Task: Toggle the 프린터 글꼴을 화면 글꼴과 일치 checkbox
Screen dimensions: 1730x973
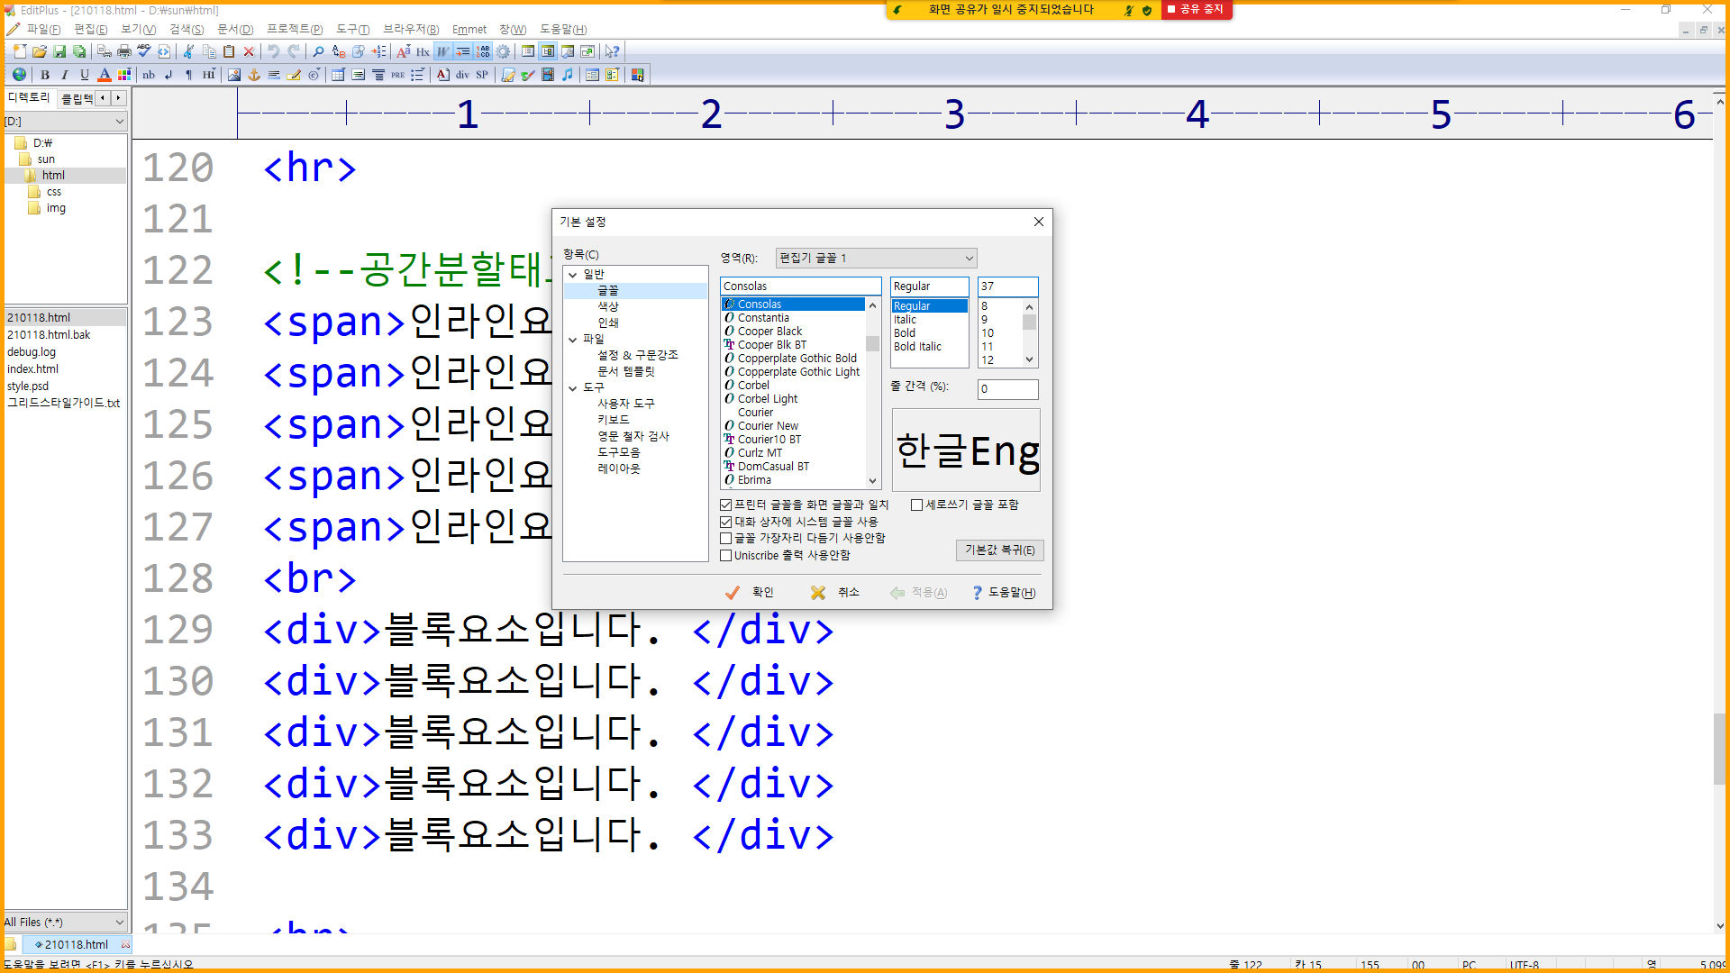Action: click(x=726, y=505)
